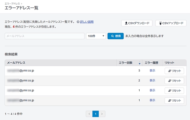Screen dimensions: 190x120
Task: Go to next page arrow
Action: [x=102, y=114]
